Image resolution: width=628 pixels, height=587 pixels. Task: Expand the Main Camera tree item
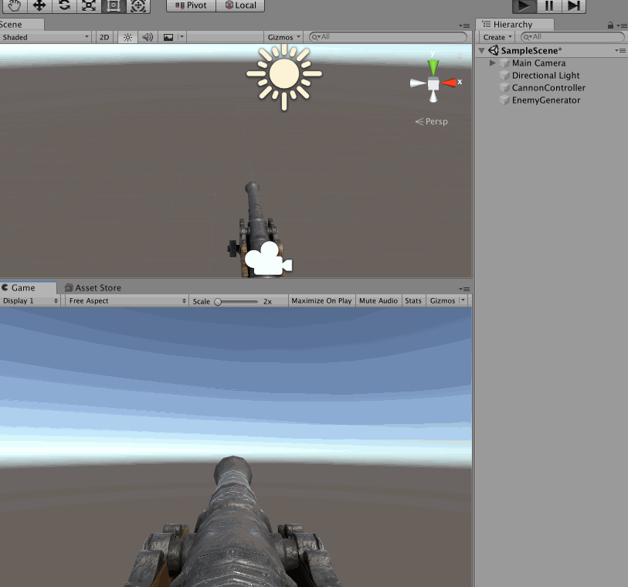tap(493, 63)
